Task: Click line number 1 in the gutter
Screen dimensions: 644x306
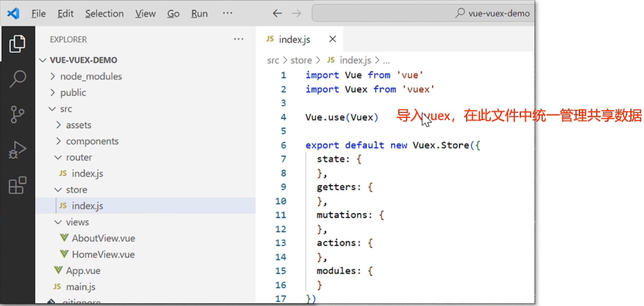Action: tap(283, 75)
